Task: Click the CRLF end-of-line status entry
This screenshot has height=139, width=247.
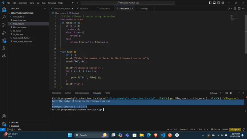Action: [200, 130]
